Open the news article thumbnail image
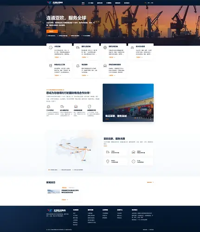The image size is (200, 232). [54, 192]
